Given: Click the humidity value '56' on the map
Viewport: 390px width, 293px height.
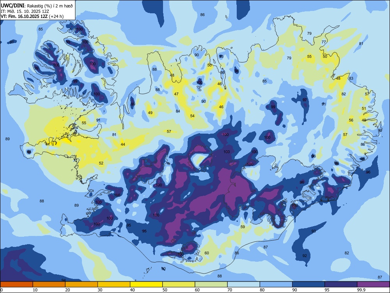Looking at the screenshot, I should (351, 120).
